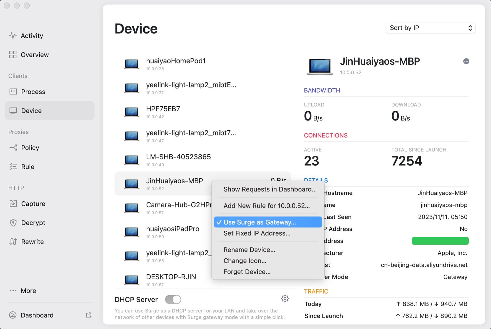The height and width of the screenshot is (329, 491).
Task: Click the HPF75EB7 device icon
Action: coord(132,112)
